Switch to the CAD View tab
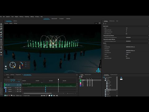This screenshot has width=149, height=112. pyautogui.click(x=15, y=21)
